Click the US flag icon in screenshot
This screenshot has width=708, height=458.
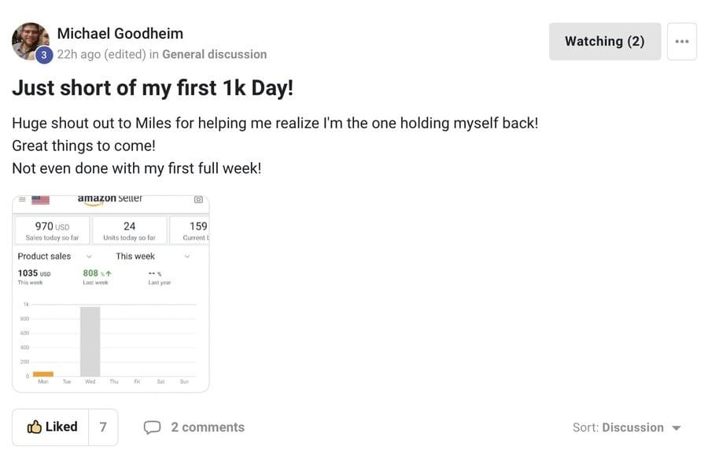pyautogui.click(x=40, y=200)
